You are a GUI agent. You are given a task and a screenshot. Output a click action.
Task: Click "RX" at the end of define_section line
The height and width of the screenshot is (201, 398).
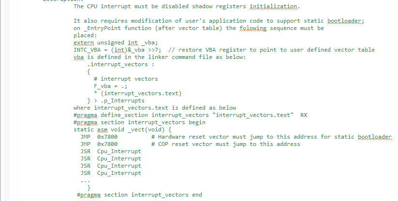[x=304, y=115]
